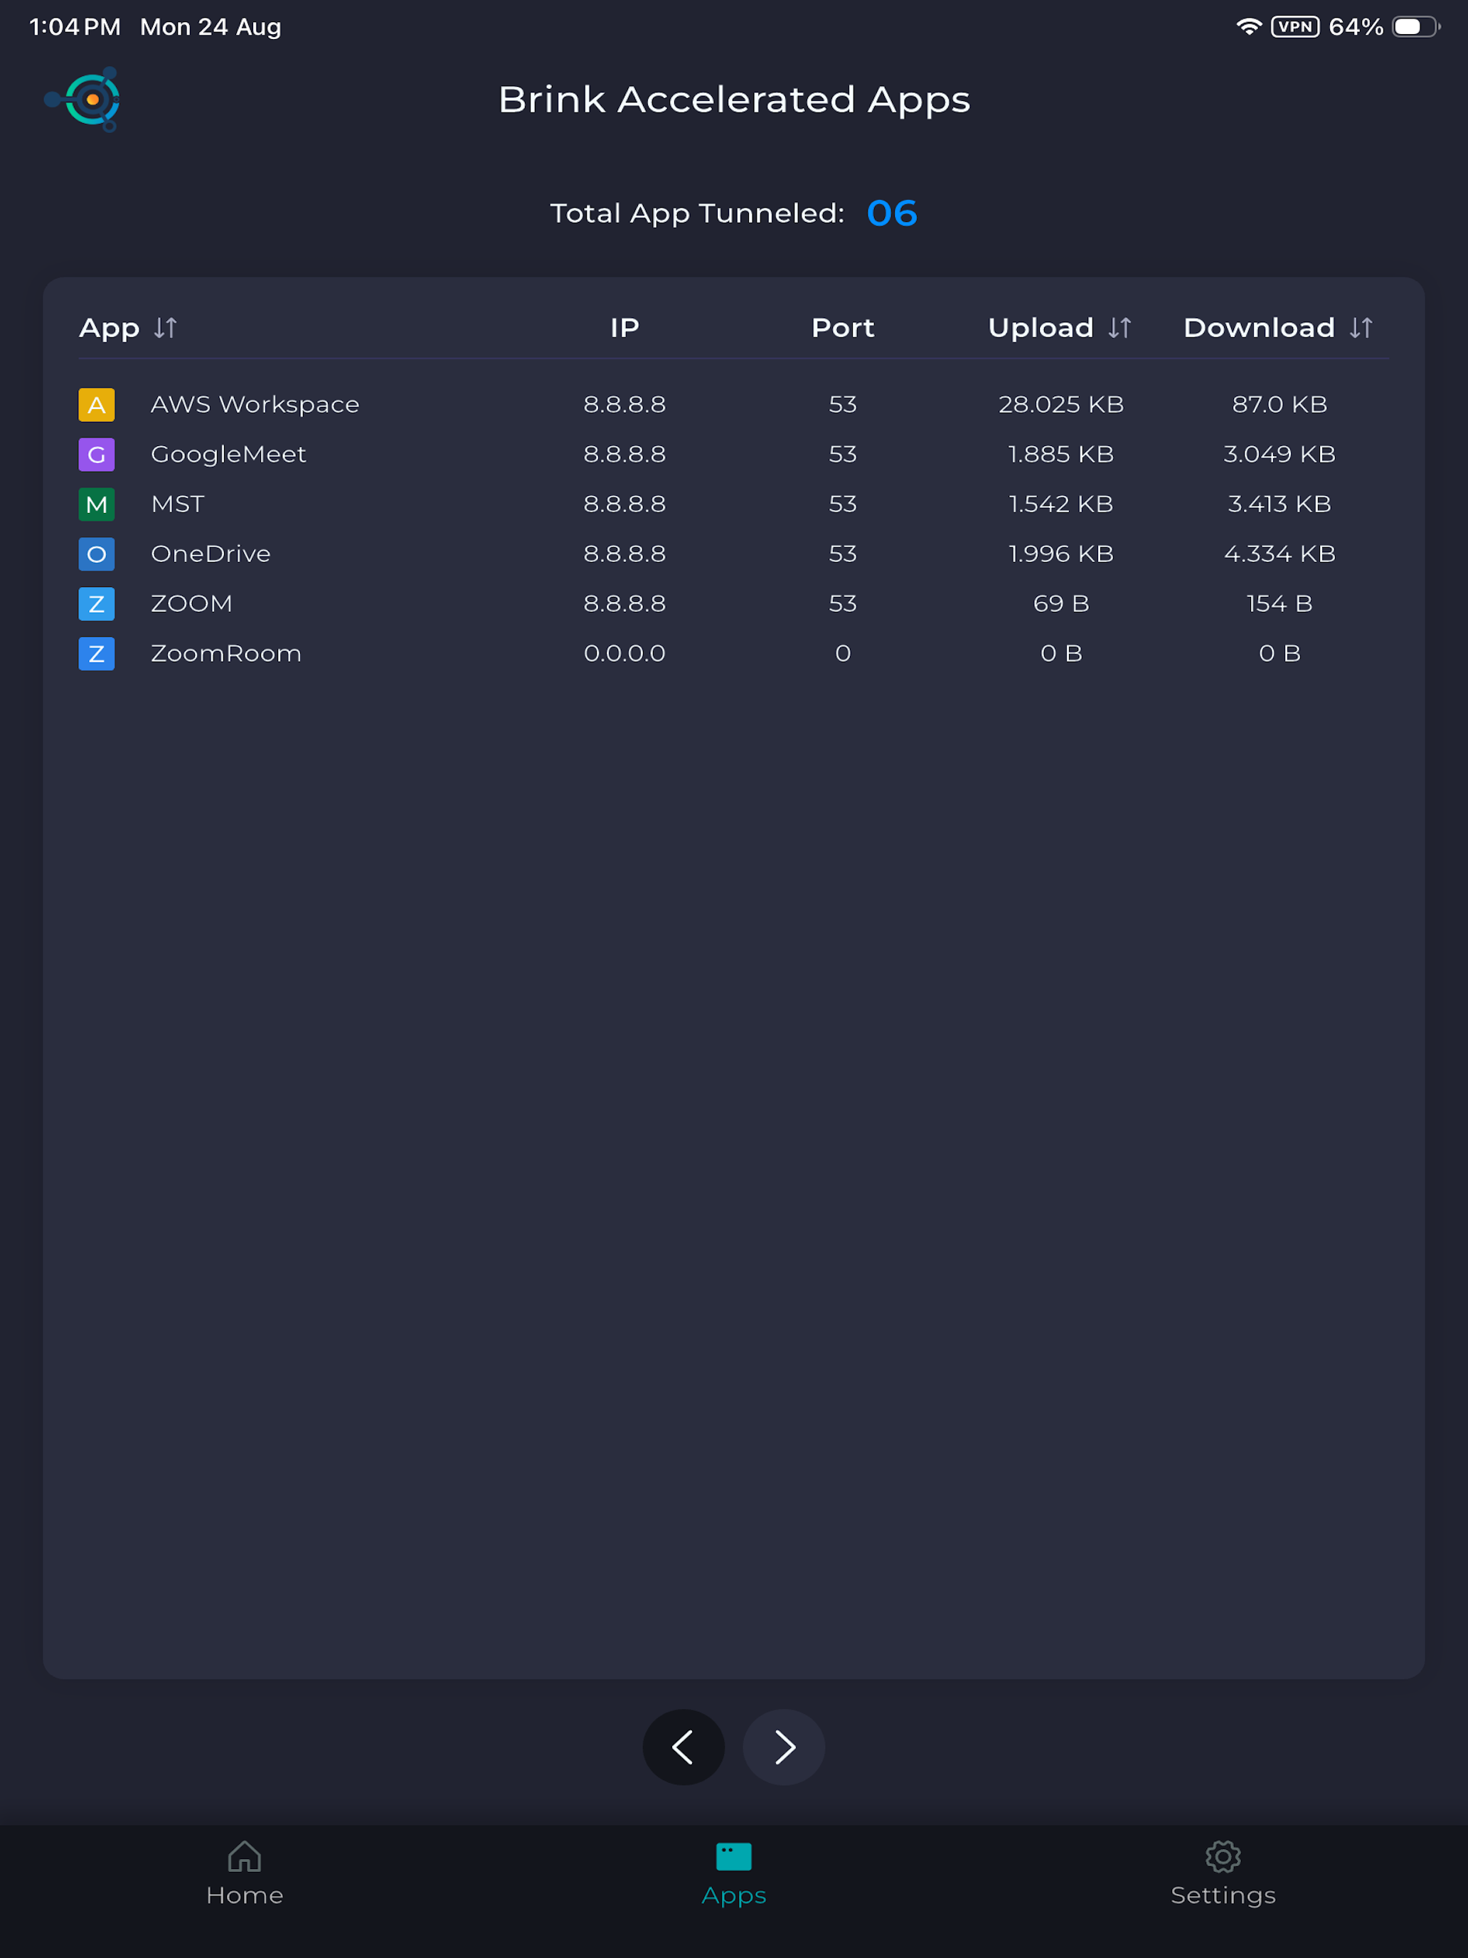Select the ZOOM app name
Viewport: 1468px width, 1958px height.
click(191, 603)
